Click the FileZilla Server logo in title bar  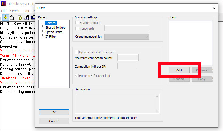[x=4, y=4]
